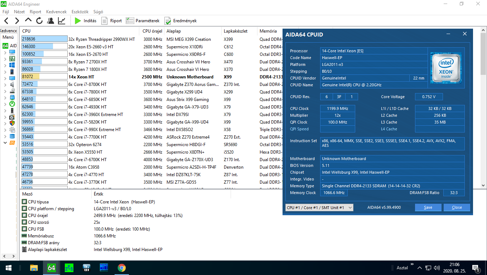This screenshot has width=487, height=275.
Task: Click the Riport toolbar button
Action: (112, 21)
